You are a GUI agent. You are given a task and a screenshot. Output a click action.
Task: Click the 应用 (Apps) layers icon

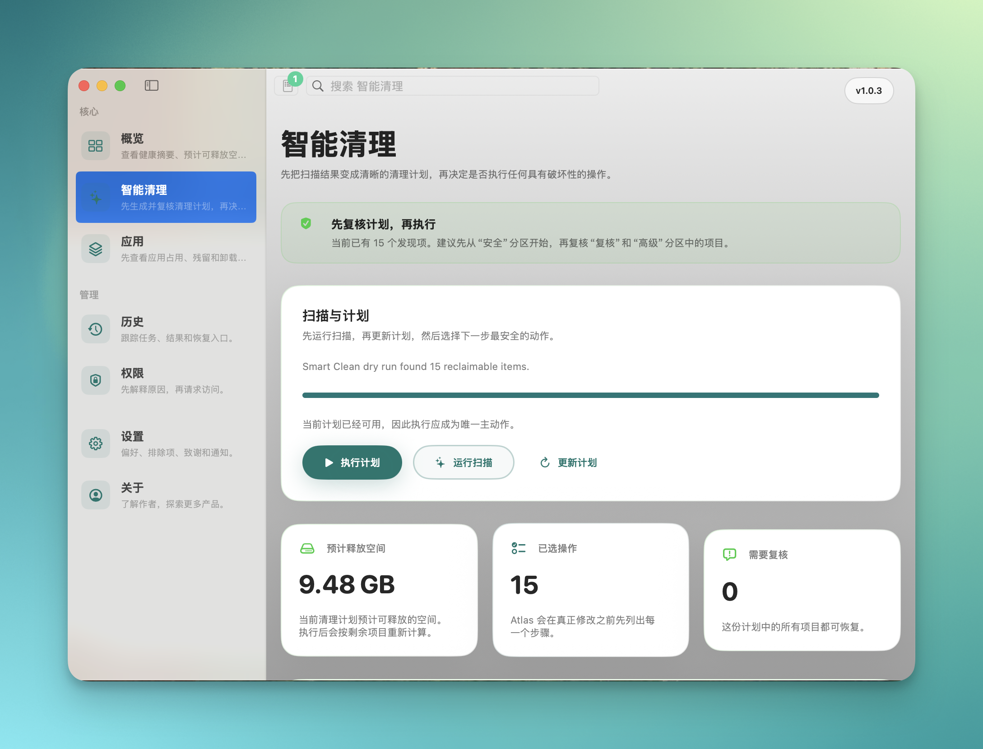[95, 249]
